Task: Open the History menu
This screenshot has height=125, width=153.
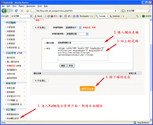Action: coord(21,6)
